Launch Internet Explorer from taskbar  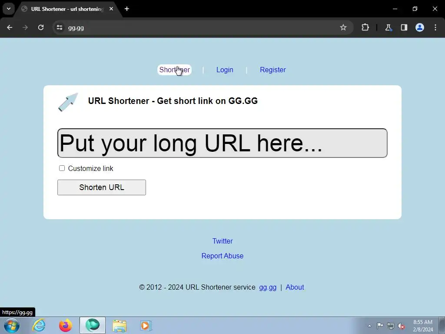click(x=39, y=325)
